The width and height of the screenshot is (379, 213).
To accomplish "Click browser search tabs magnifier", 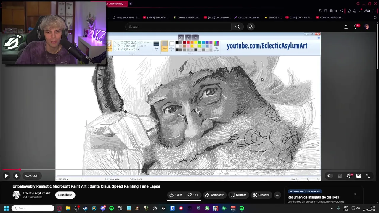I will point(358,4).
